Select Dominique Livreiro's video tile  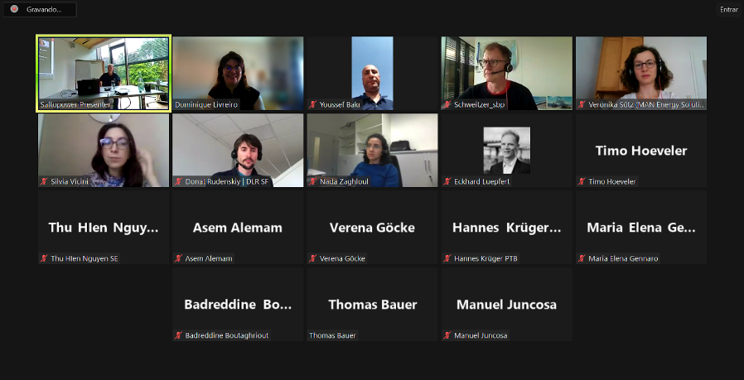[238, 74]
